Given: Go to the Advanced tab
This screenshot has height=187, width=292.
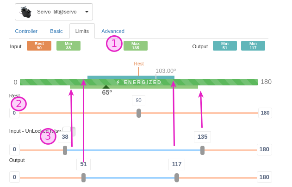Looking at the screenshot, I should click(x=113, y=31).
